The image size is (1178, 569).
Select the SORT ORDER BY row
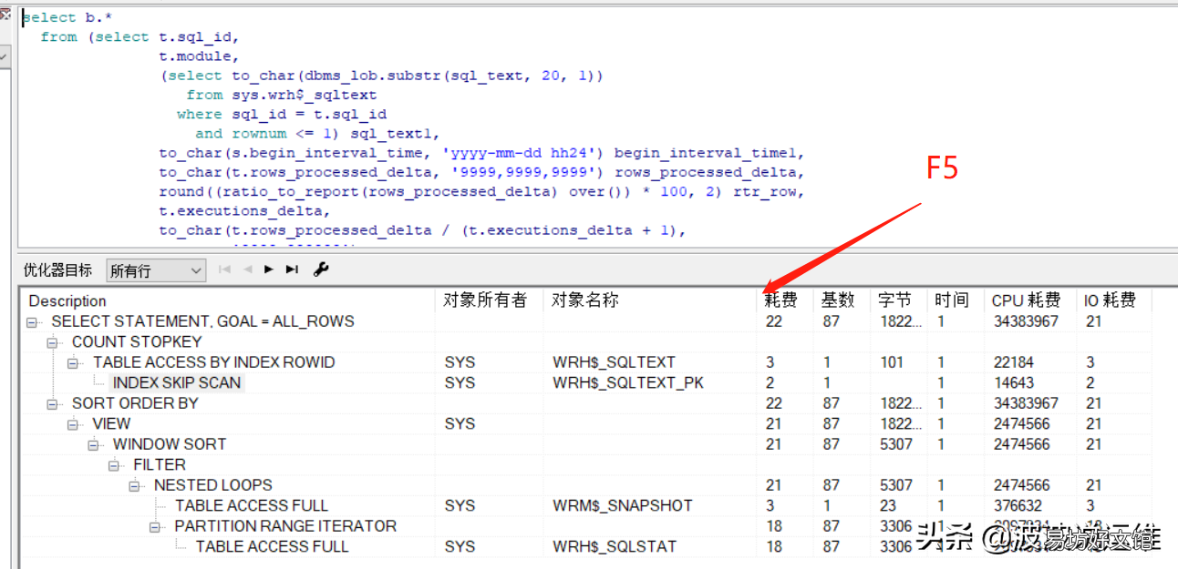135,403
